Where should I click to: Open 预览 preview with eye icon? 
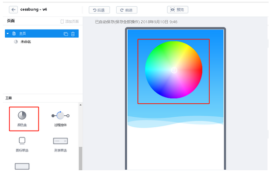coord(177,10)
